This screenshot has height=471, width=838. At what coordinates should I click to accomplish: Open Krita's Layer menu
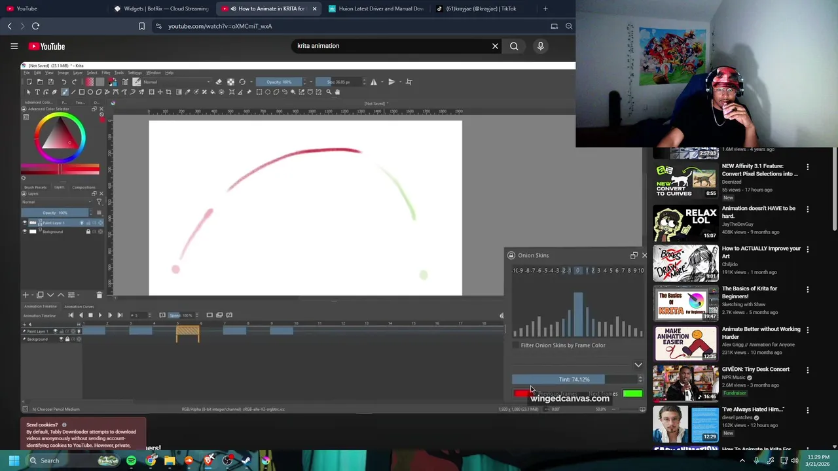point(78,73)
